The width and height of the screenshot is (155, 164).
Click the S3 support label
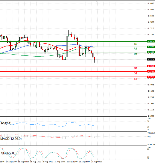tap(135, 79)
